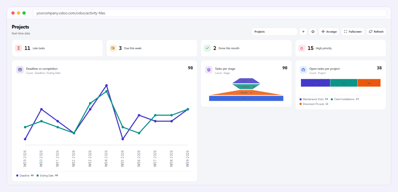
Task: Select the orange Showroom Fit-outs bar segment
Action: (369, 83)
